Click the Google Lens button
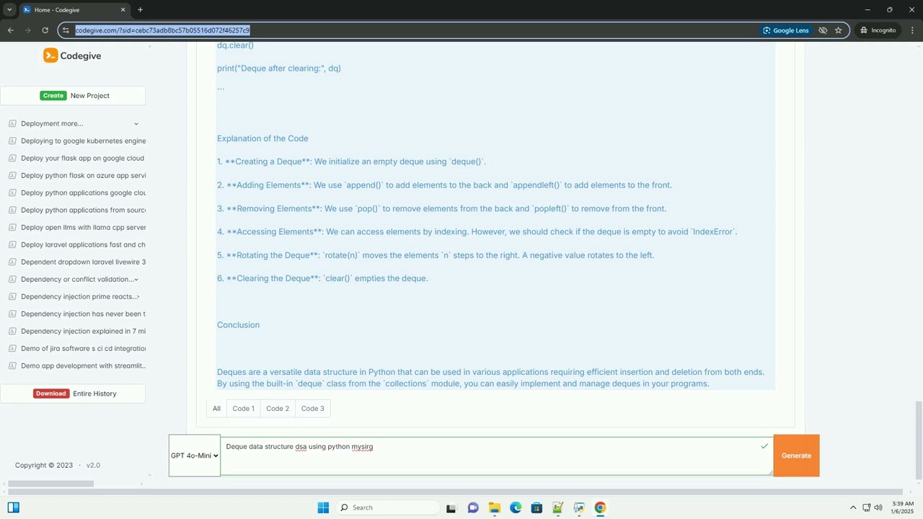Screen dimensions: 923x519 [x=786, y=30]
